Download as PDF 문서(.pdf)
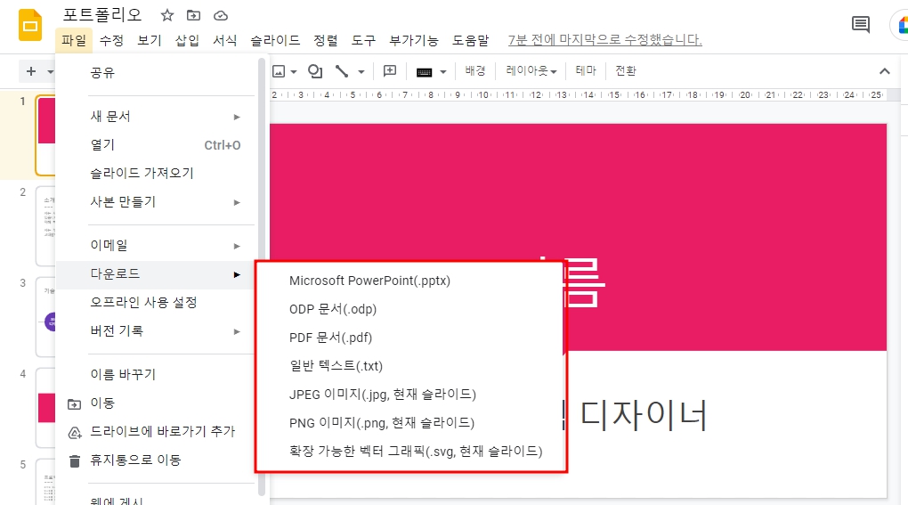This screenshot has width=908, height=505. [410, 338]
